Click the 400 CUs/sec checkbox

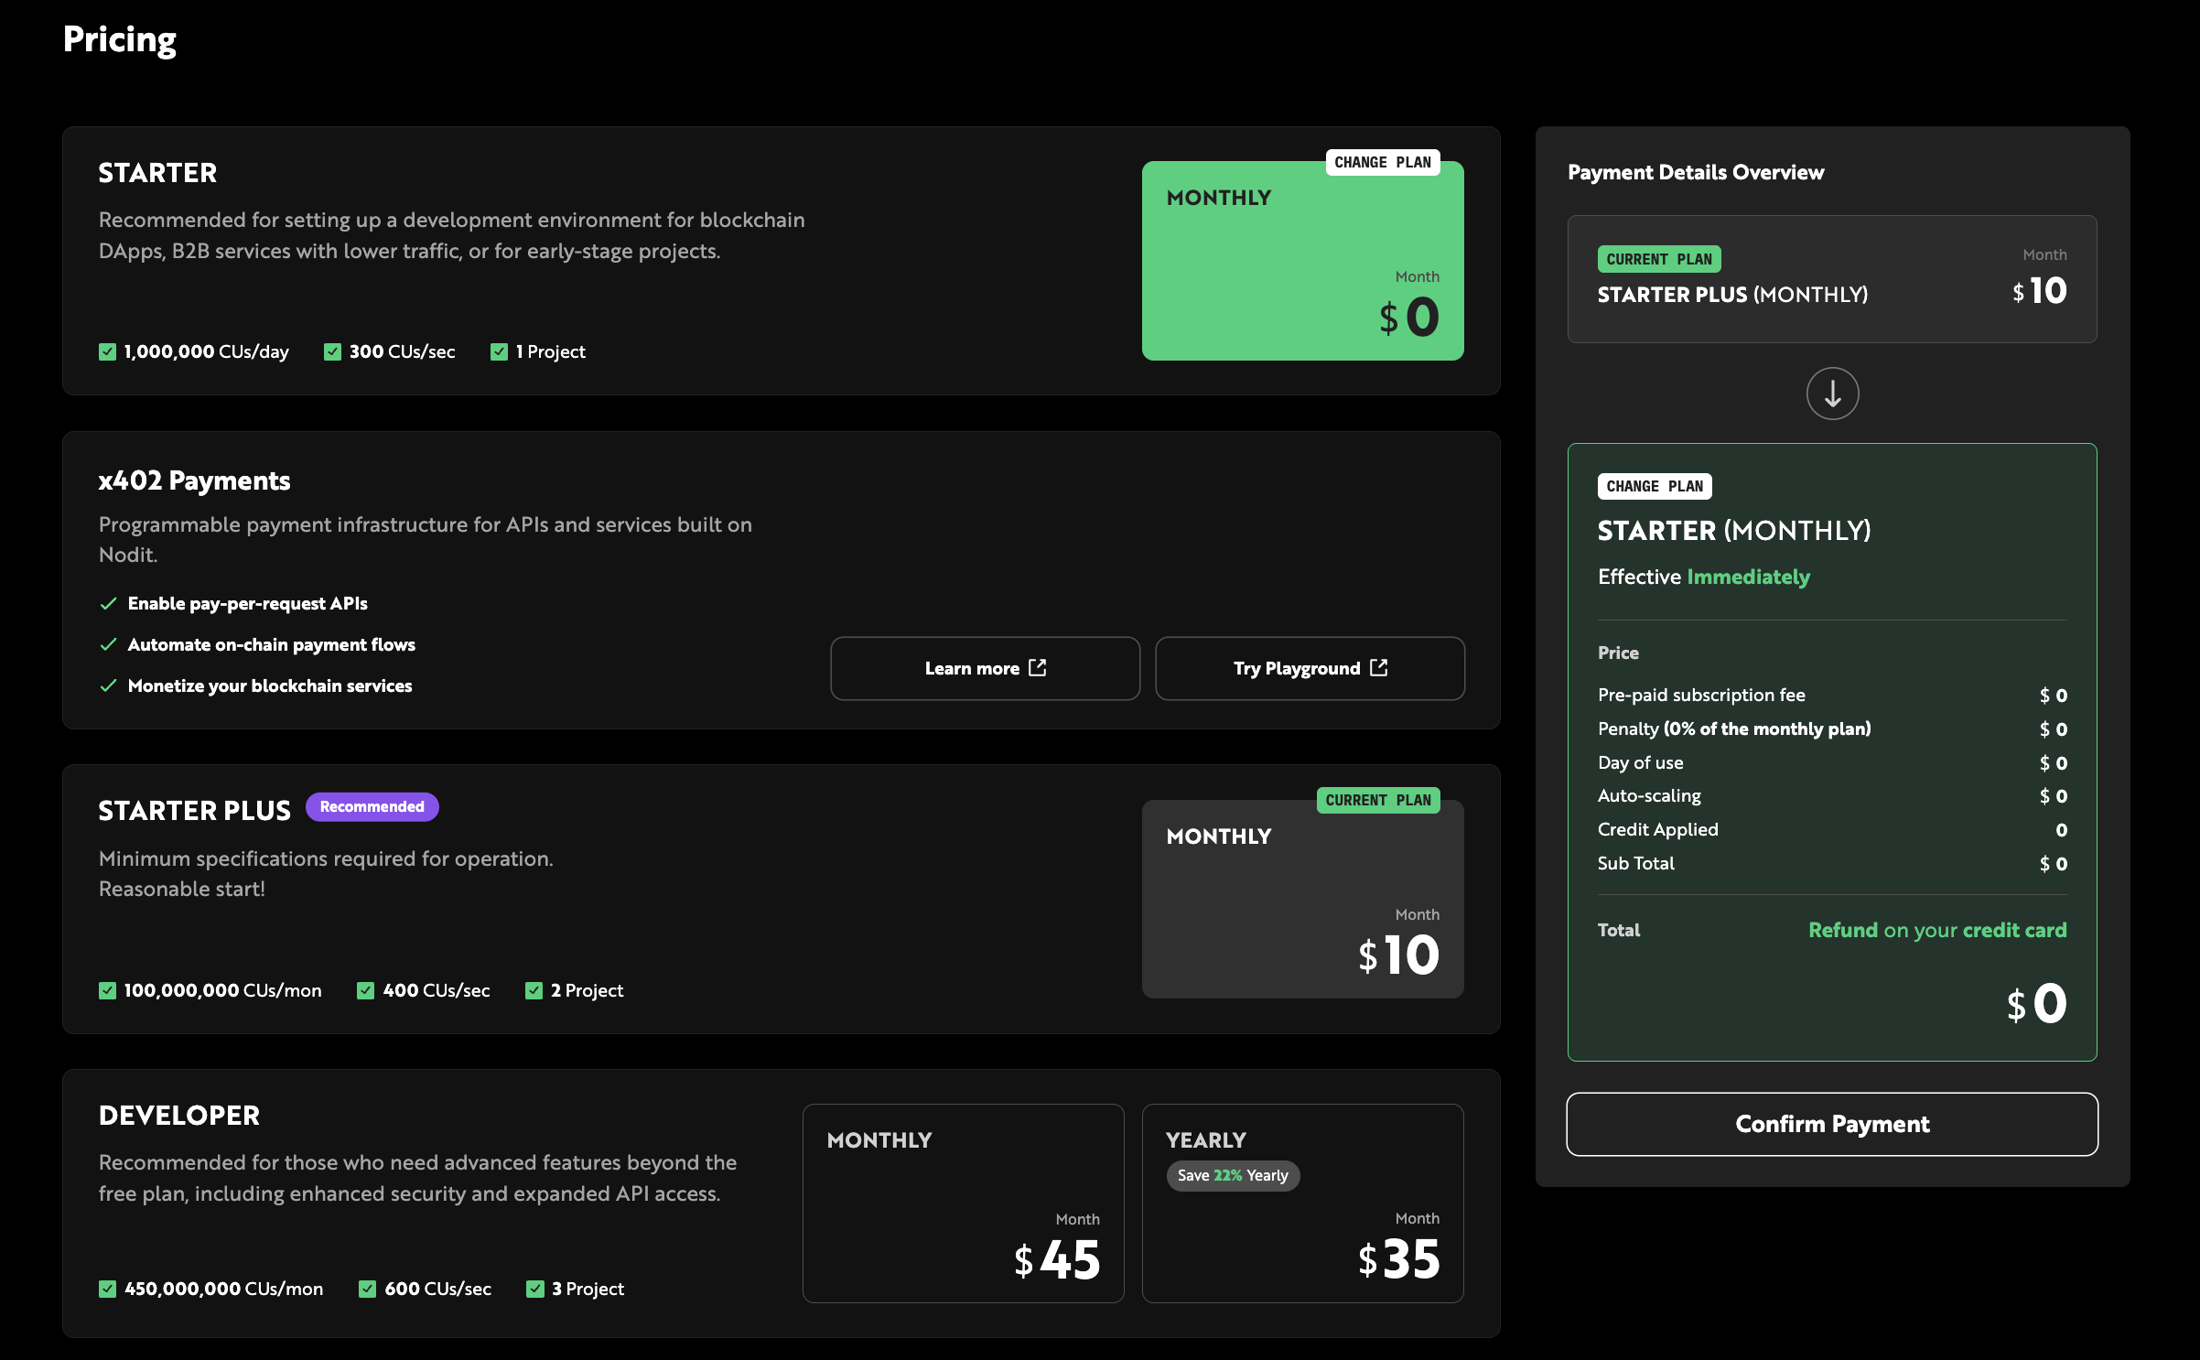[365, 990]
